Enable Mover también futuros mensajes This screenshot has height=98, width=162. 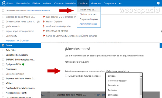coord(66,76)
